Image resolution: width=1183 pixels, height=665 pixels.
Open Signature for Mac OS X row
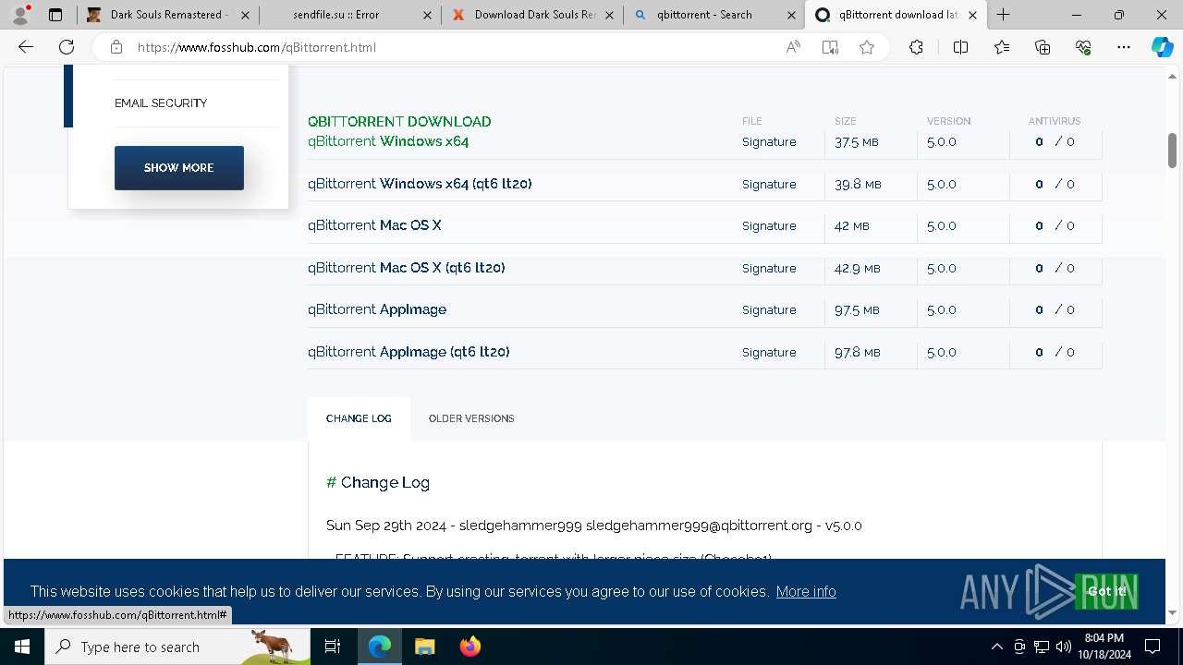click(769, 226)
